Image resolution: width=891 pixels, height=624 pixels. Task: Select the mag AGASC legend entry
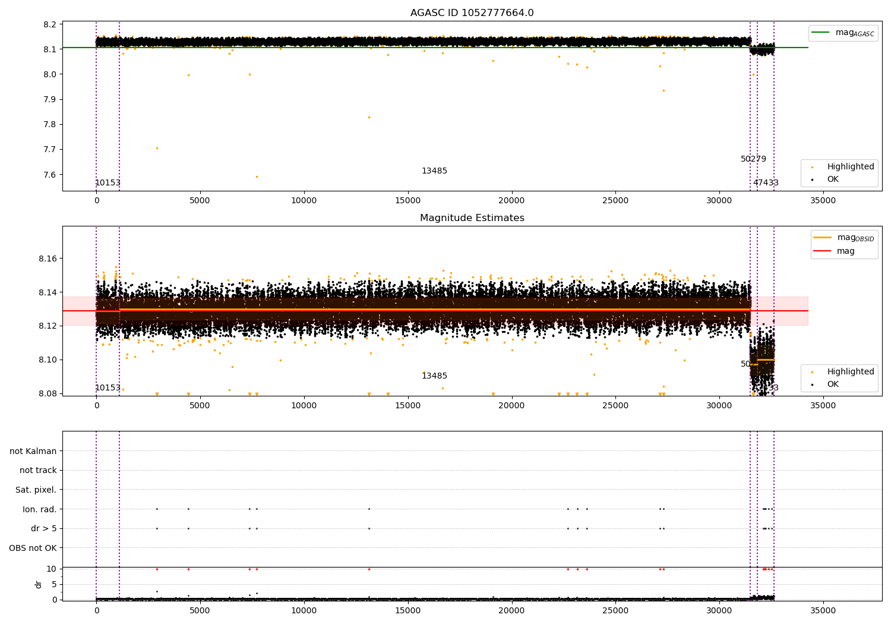click(843, 33)
